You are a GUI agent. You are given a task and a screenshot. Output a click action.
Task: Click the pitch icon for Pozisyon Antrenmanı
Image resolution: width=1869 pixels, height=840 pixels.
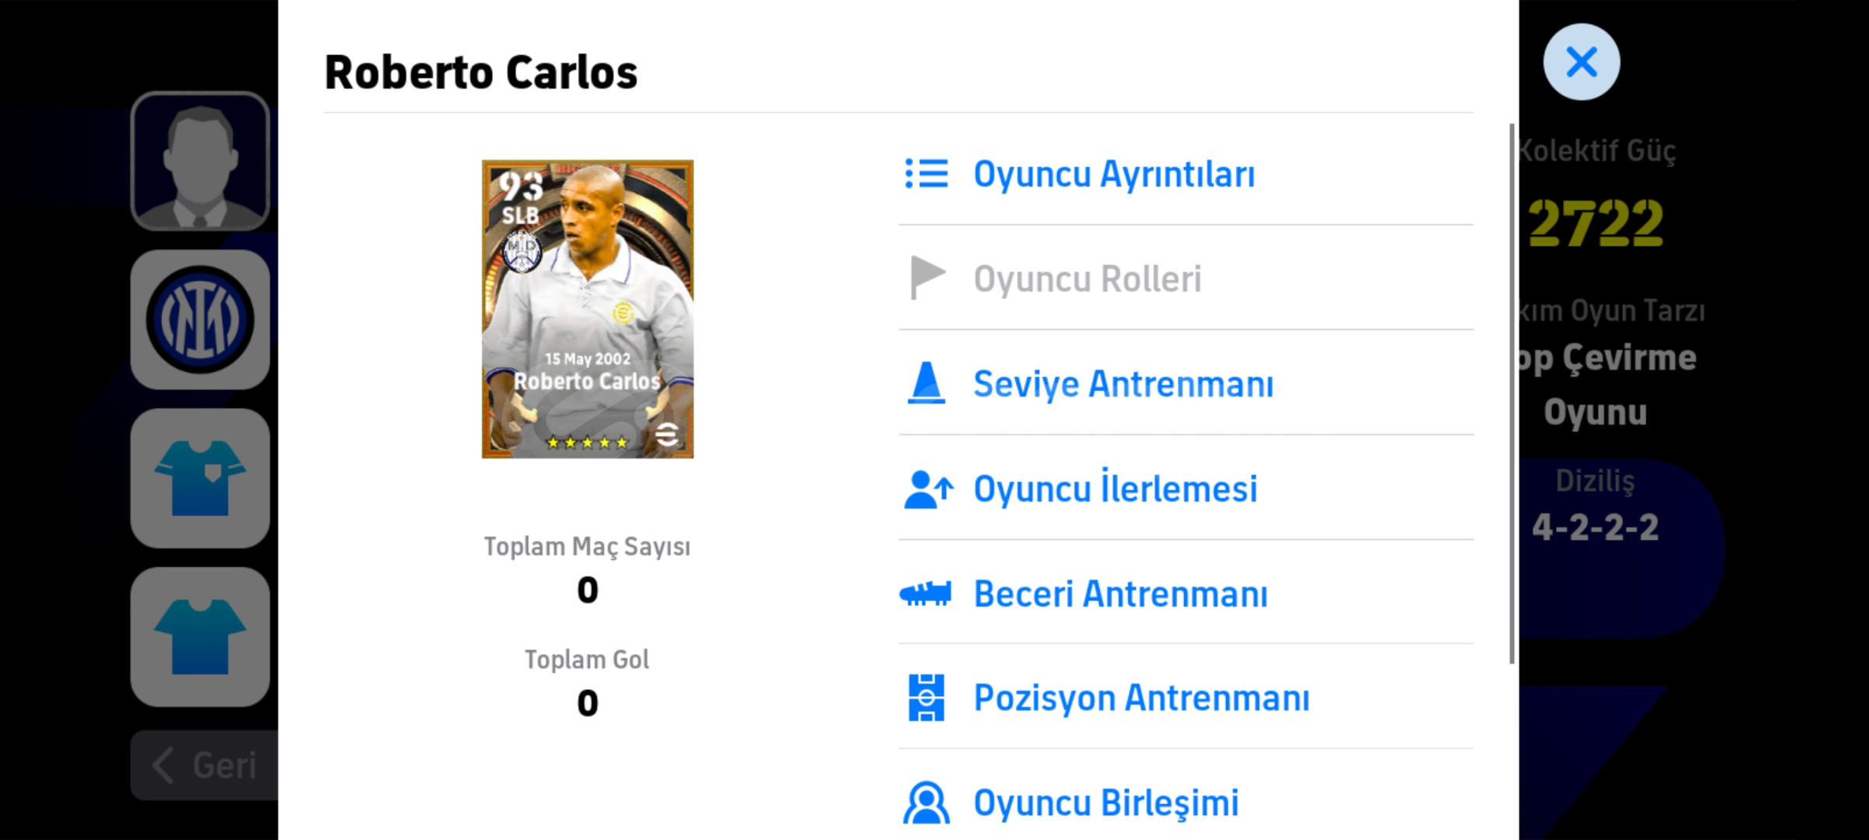tap(926, 698)
